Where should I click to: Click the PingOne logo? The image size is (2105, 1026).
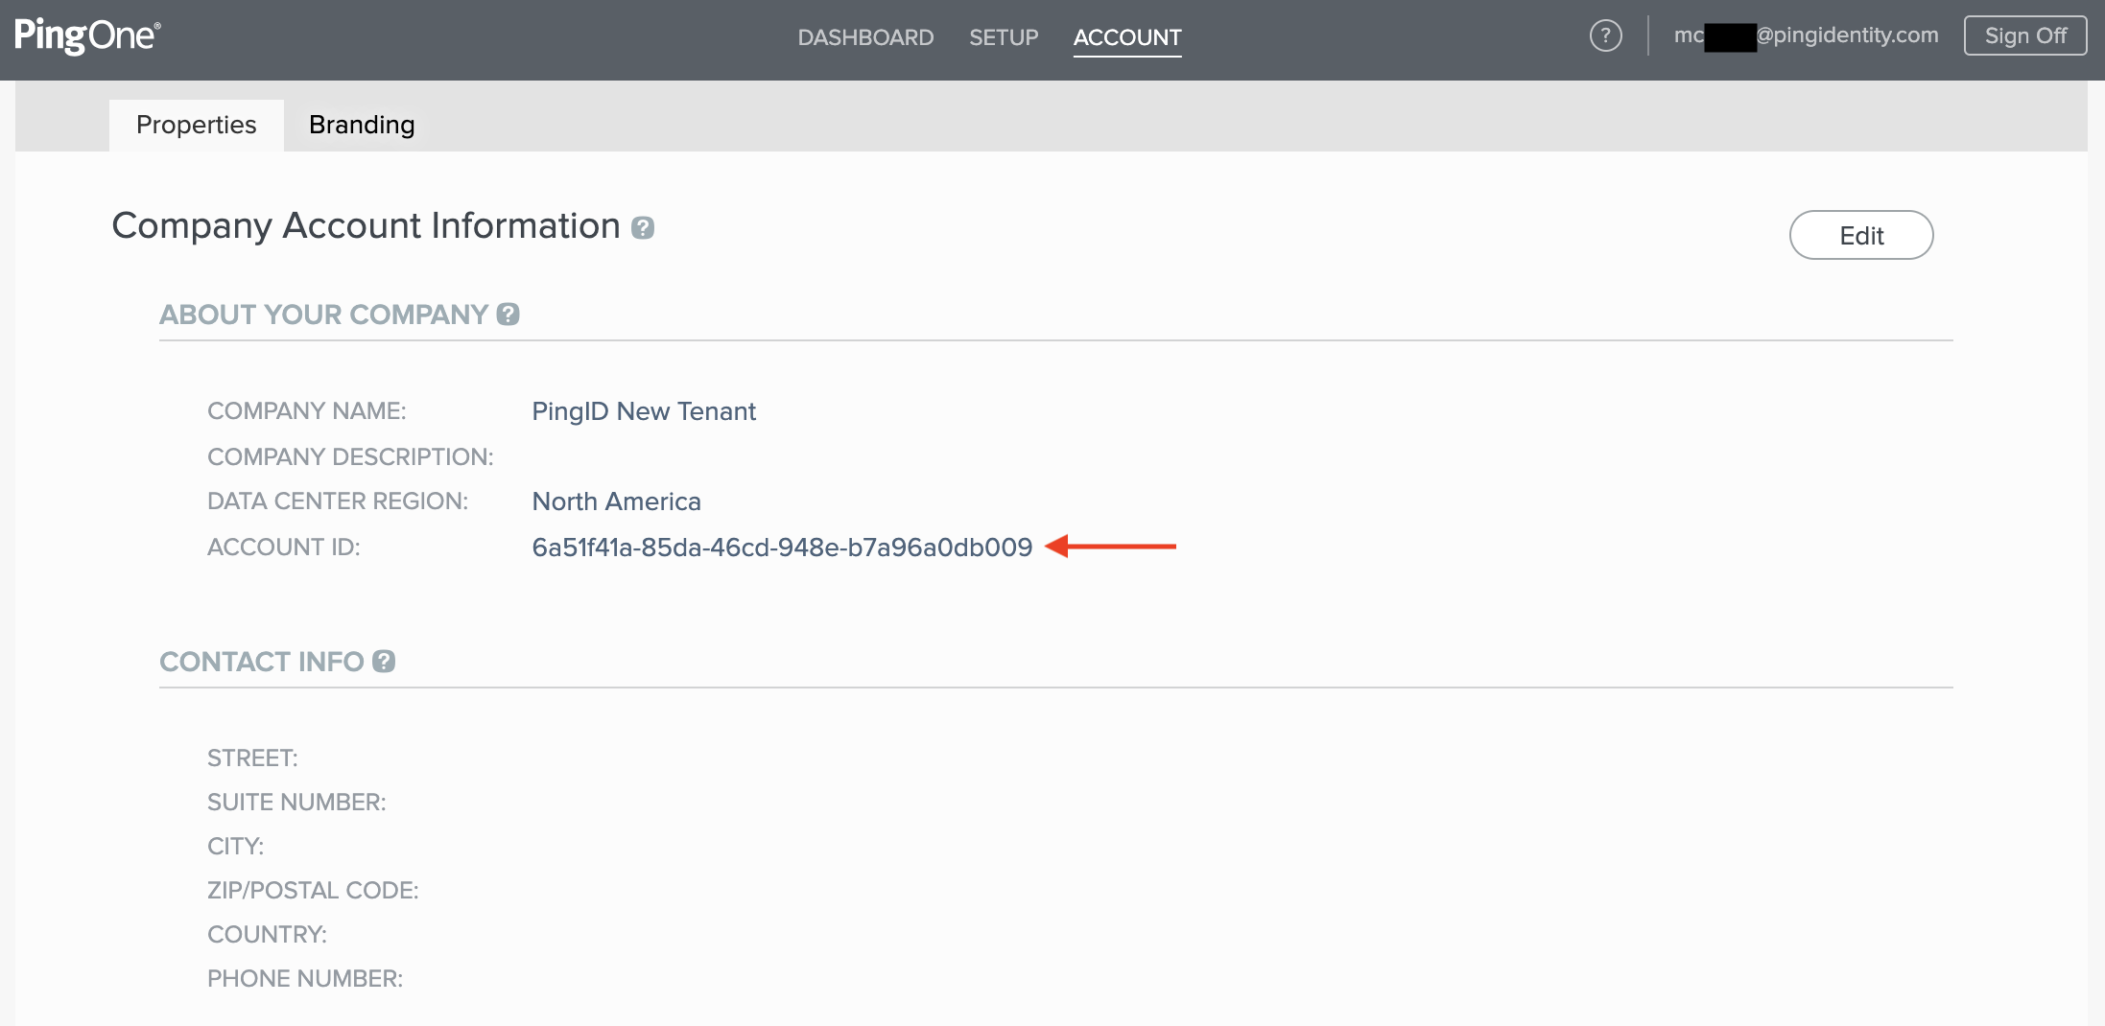click(87, 35)
